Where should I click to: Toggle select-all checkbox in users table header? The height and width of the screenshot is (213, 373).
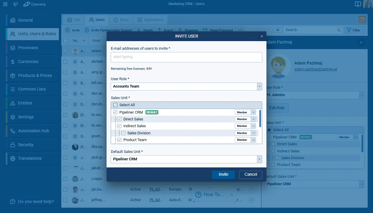(65, 41)
